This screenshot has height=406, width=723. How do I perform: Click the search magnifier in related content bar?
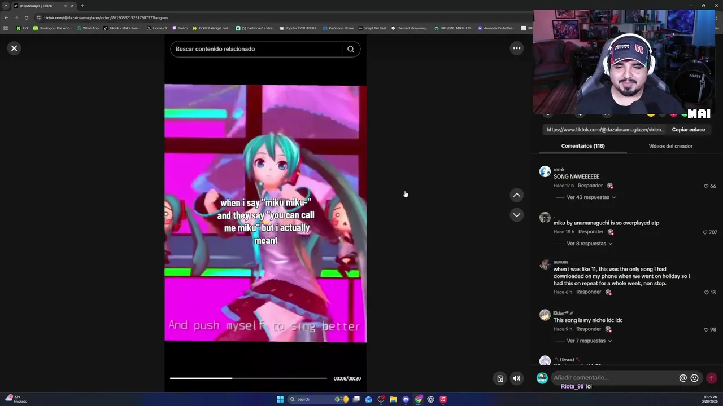(x=351, y=49)
